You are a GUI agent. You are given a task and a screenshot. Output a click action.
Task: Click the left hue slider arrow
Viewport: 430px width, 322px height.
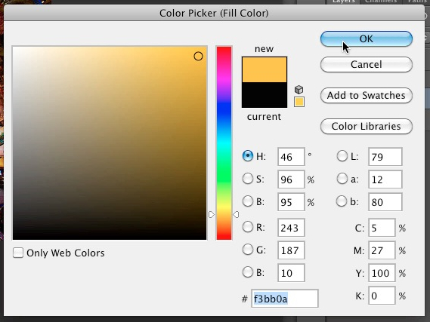click(x=212, y=215)
